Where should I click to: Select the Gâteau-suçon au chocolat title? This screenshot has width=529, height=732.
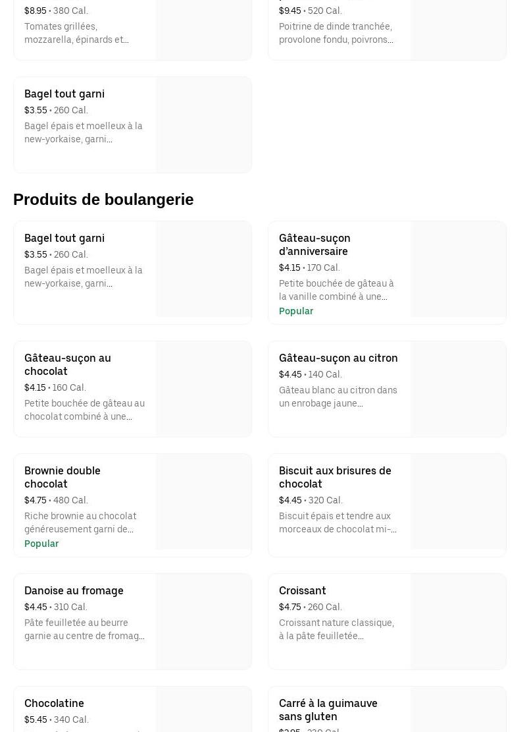click(x=68, y=364)
